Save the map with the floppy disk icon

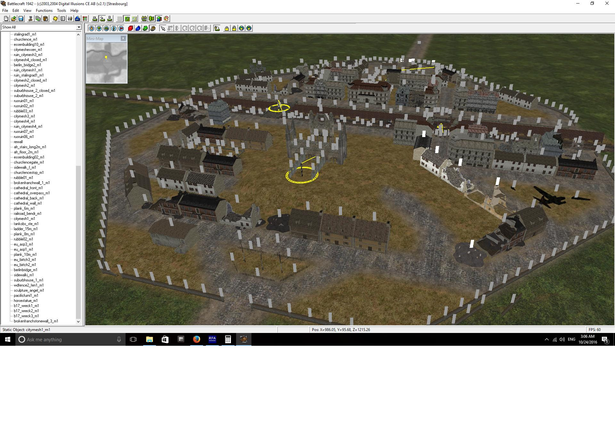[21, 19]
